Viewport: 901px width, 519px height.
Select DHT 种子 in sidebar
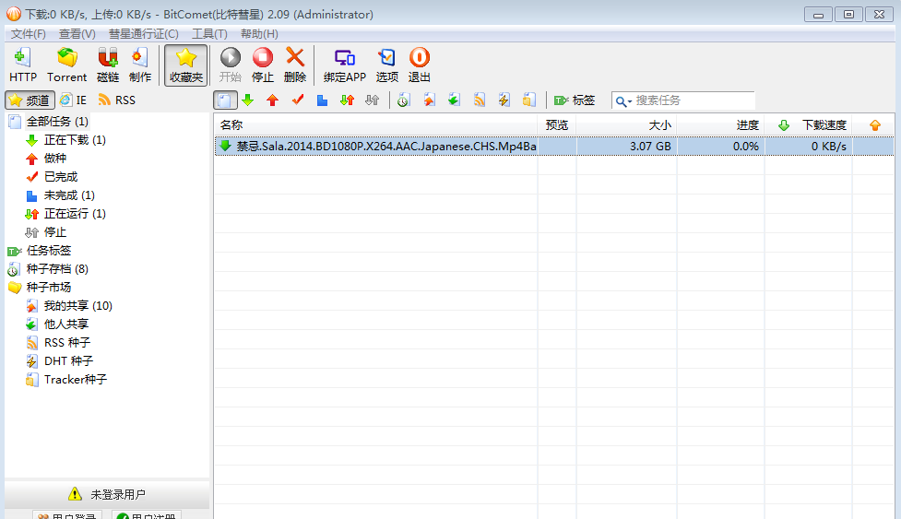tap(68, 361)
